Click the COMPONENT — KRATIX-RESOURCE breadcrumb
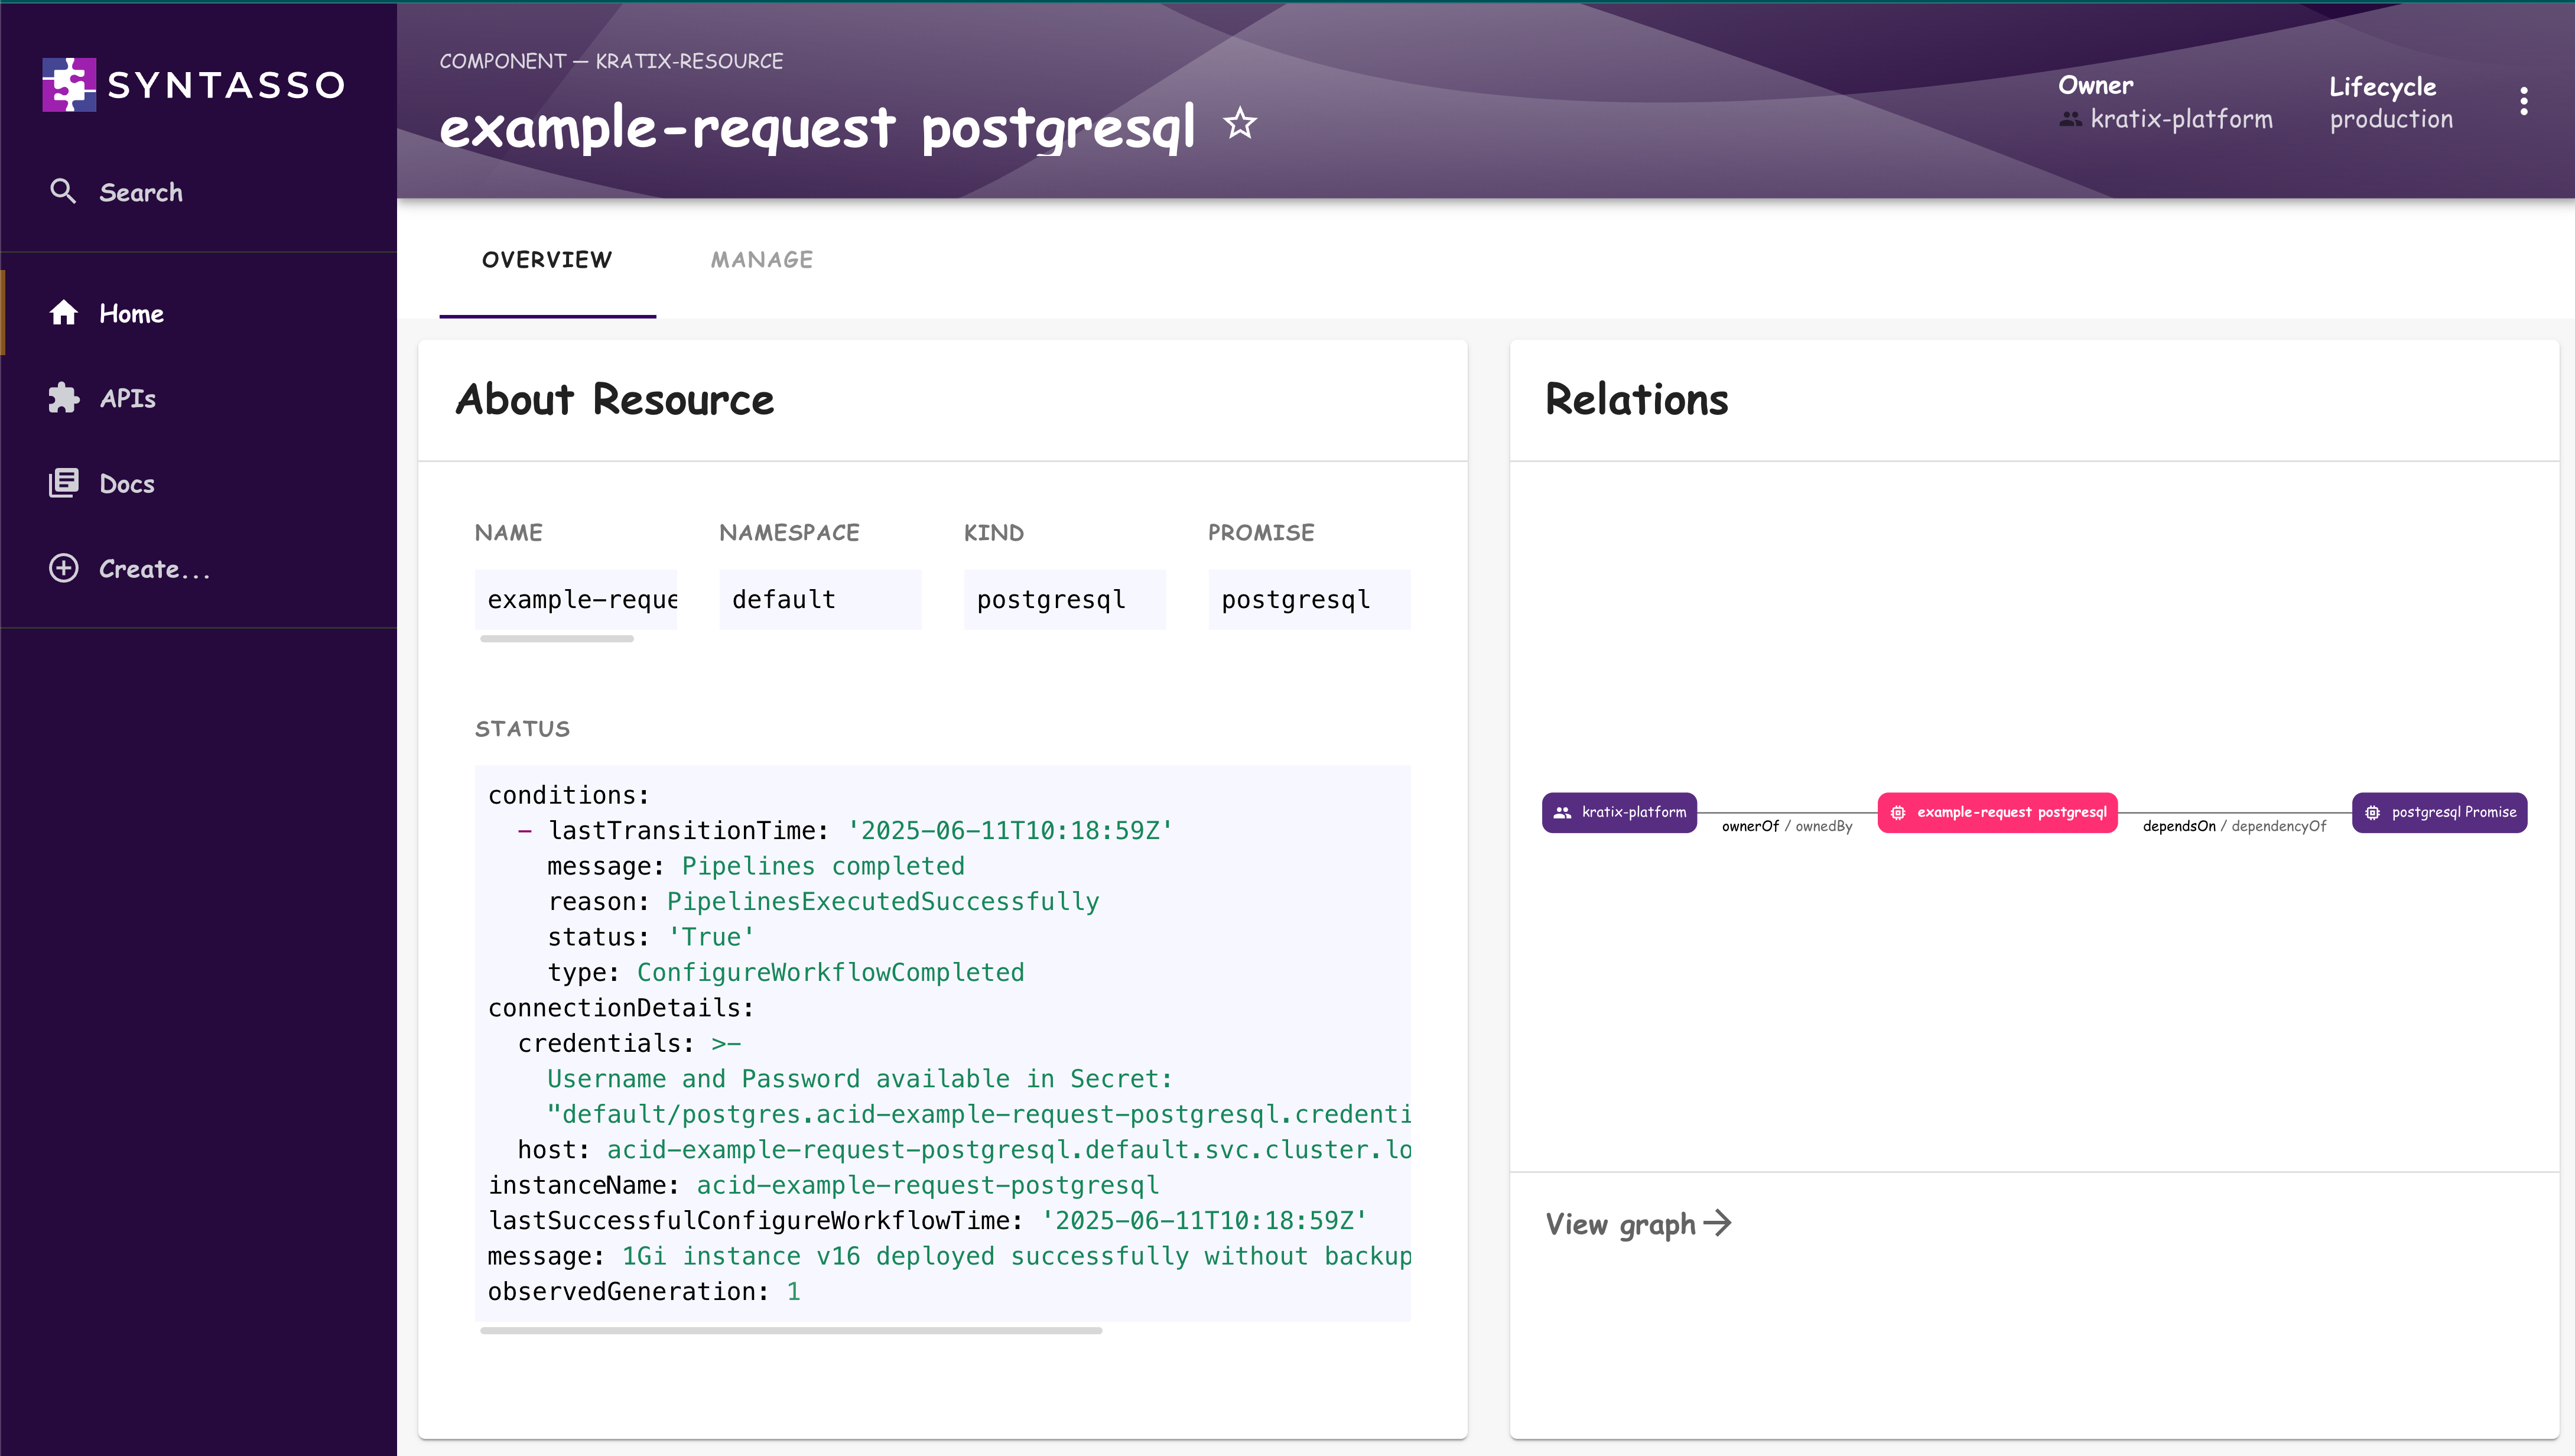This screenshot has height=1456, width=2575. click(x=612, y=61)
